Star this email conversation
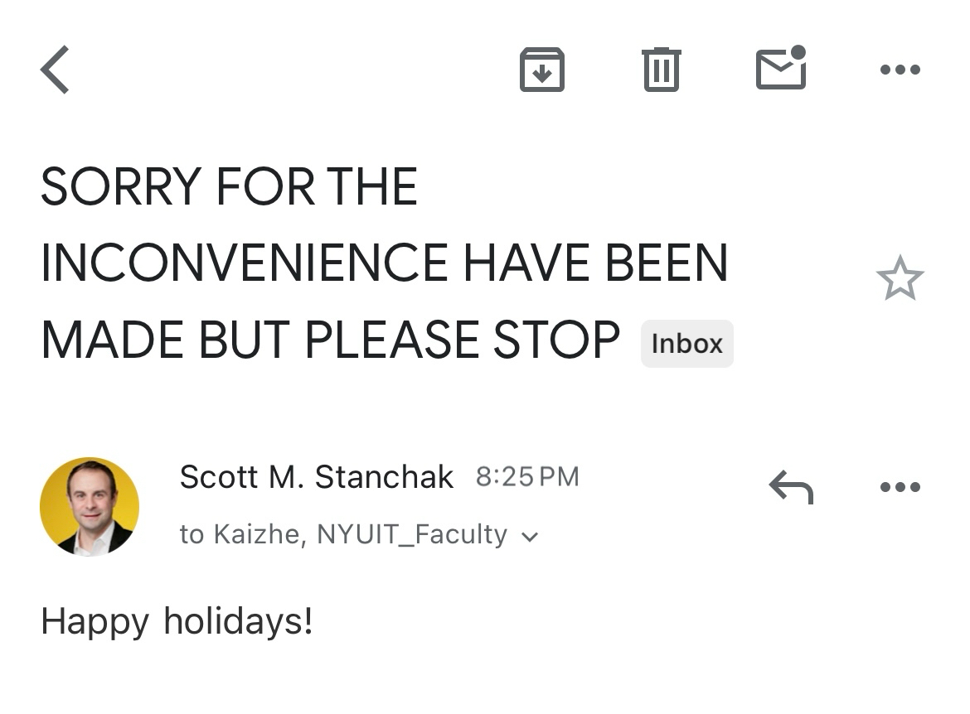Image resolution: width=970 pixels, height=714 pixels. (x=900, y=278)
